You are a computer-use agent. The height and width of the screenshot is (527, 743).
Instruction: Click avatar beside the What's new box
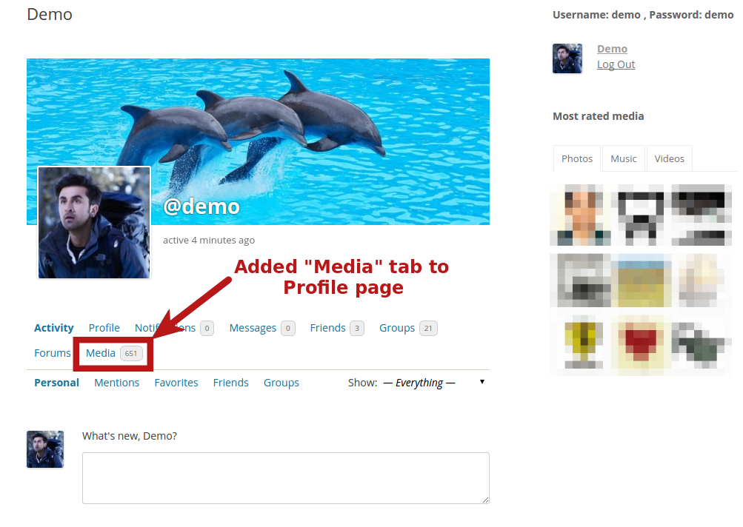(45, 449)
